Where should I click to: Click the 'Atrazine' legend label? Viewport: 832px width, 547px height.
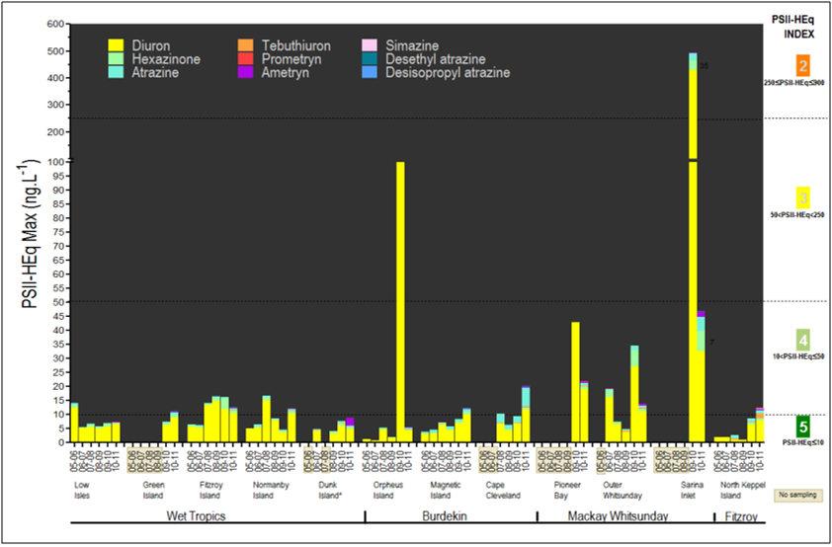click(155, 72)
